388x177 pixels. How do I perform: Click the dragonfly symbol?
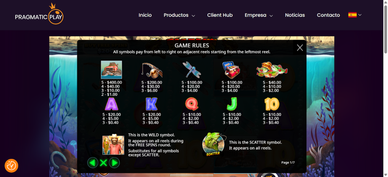[192, 70]
